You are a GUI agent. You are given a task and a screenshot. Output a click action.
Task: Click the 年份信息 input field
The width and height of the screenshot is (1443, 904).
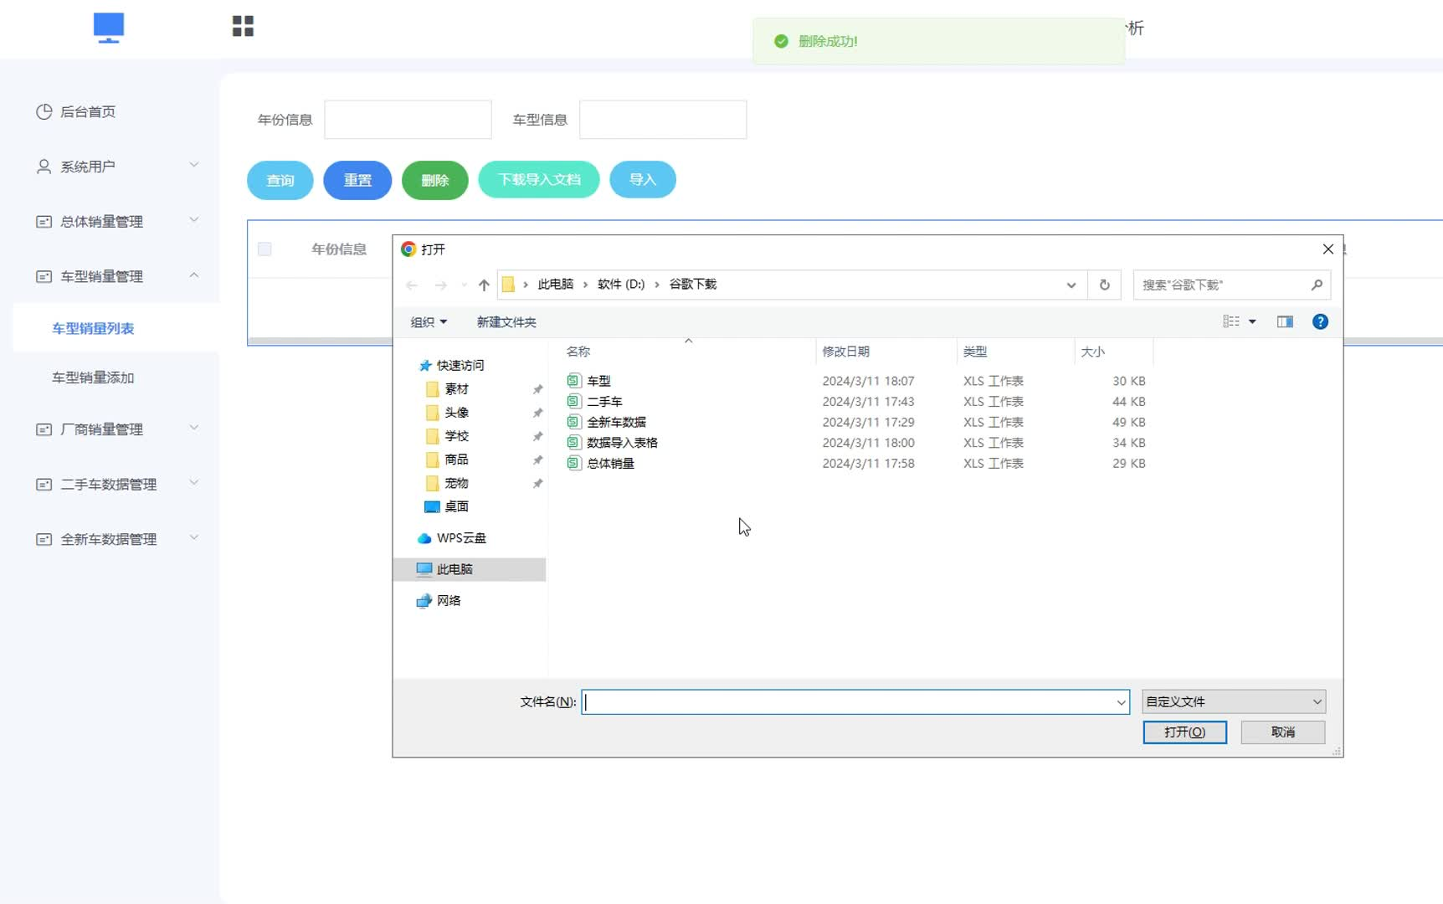click(408, 120)
